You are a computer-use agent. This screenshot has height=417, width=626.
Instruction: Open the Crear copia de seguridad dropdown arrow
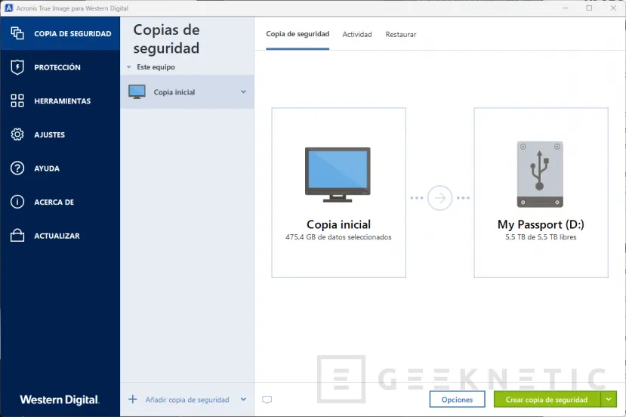point(609,400)
